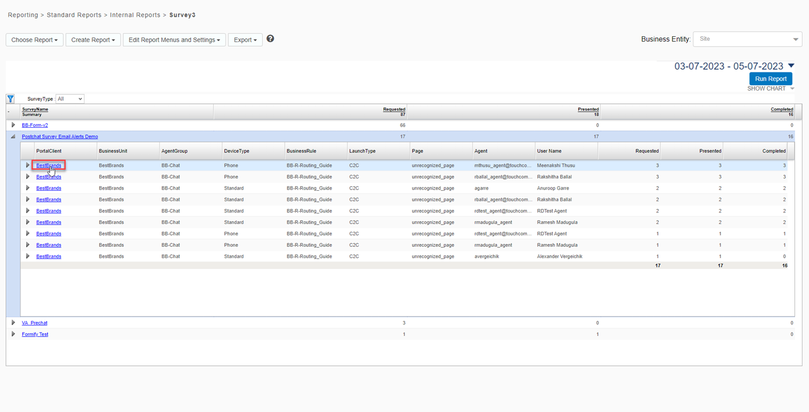Expand the BB-Form-v2 survey row
809x412 pixels.
coord(13,125)
